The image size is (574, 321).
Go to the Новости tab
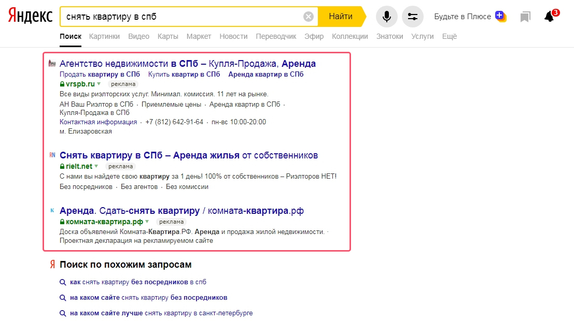point(233,36)
